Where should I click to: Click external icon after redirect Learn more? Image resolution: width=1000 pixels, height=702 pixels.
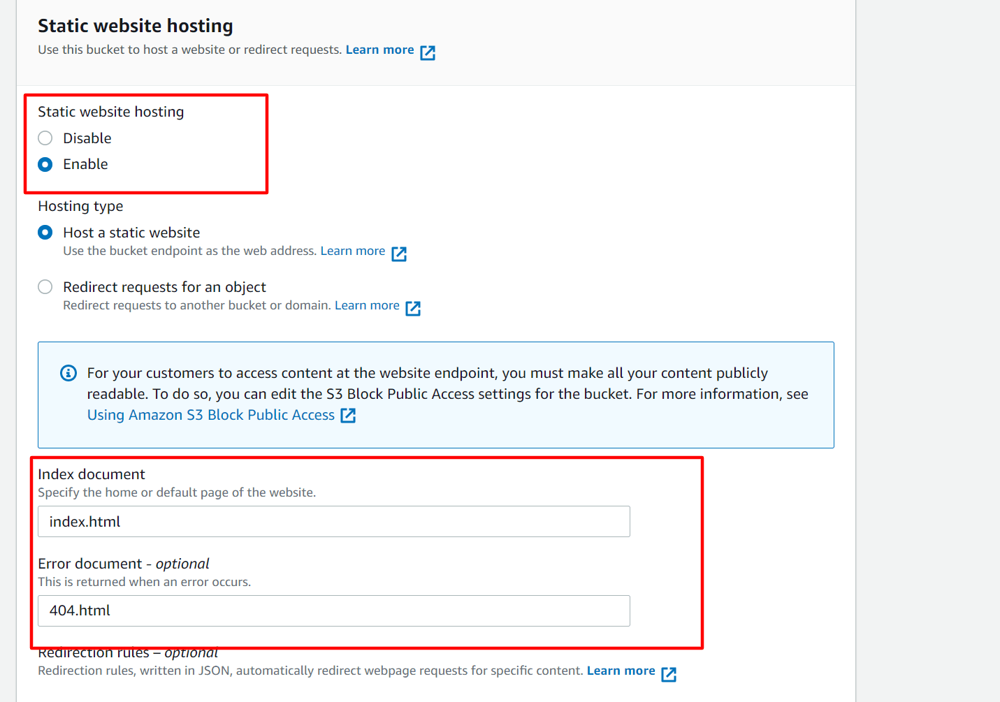413,308
